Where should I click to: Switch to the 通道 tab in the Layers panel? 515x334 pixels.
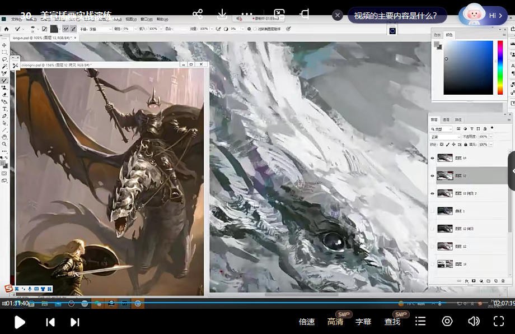pyautogui.click(x=446, y=119)
